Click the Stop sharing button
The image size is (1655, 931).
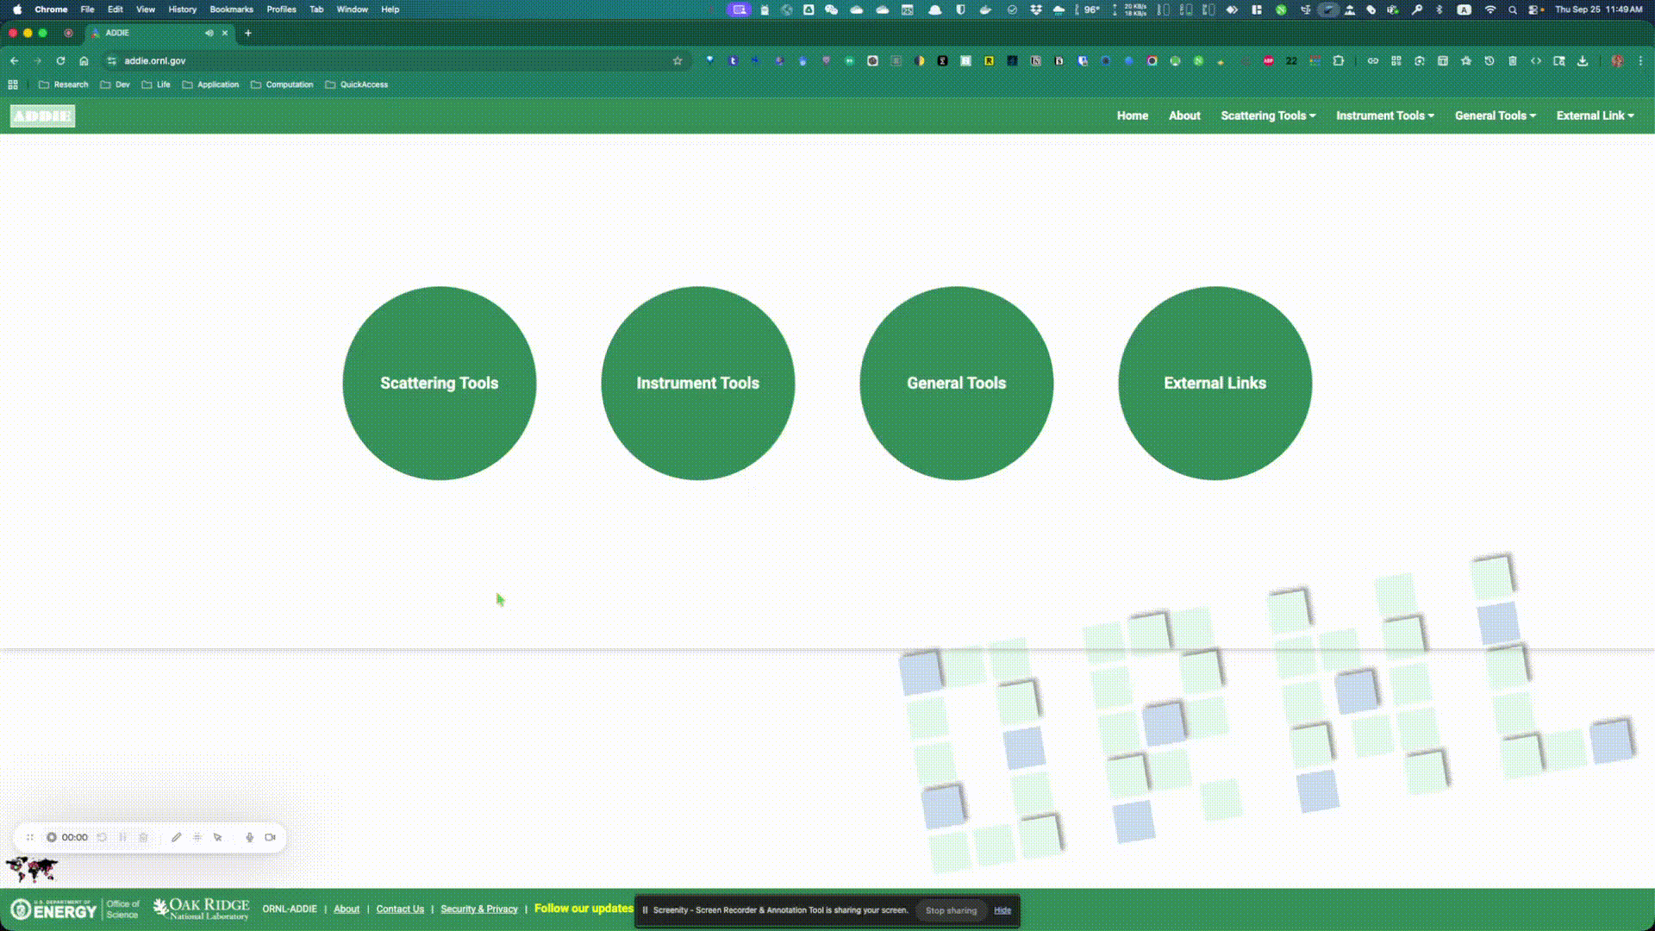point(951,910)
